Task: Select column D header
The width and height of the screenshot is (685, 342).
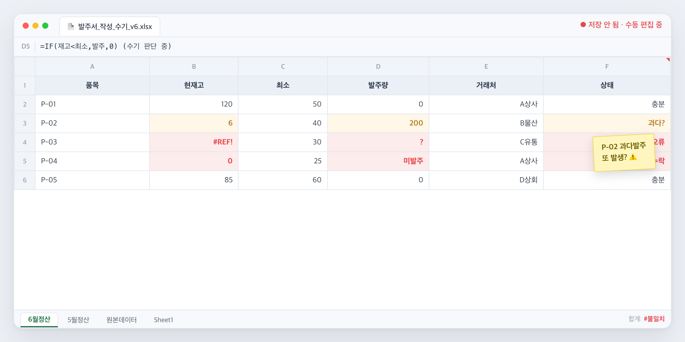Action: pos(378,67)
